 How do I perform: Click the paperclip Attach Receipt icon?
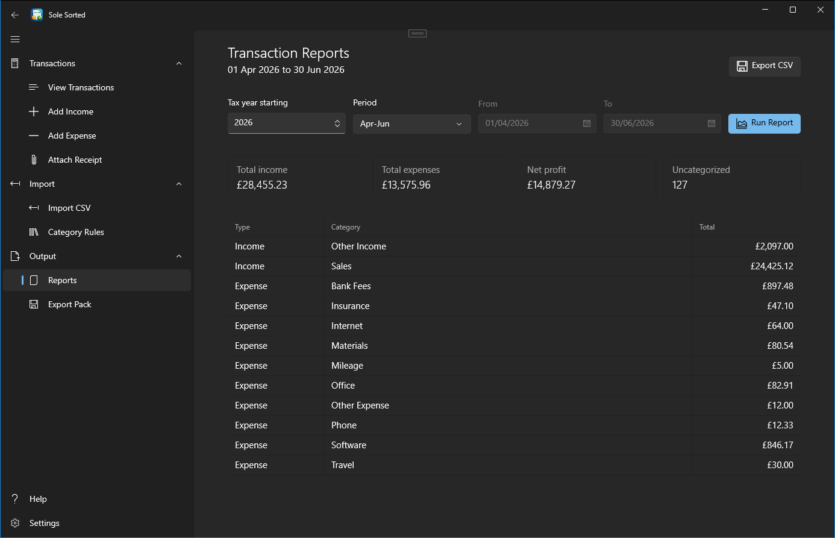click(34, 160)
